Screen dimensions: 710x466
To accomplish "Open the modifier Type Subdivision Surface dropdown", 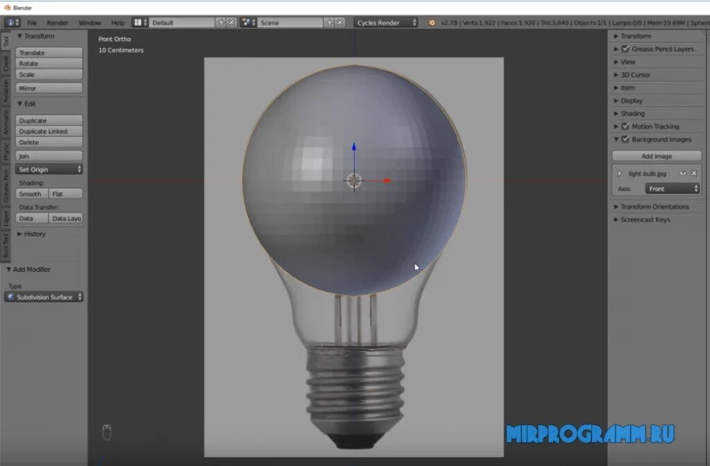I will 44,297.
